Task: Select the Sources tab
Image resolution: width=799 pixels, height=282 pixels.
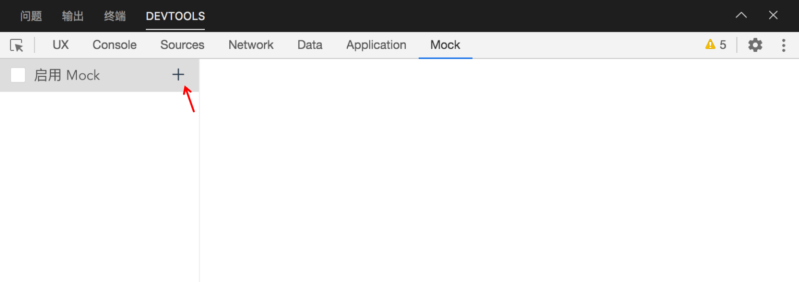Action: click(182, 45)
